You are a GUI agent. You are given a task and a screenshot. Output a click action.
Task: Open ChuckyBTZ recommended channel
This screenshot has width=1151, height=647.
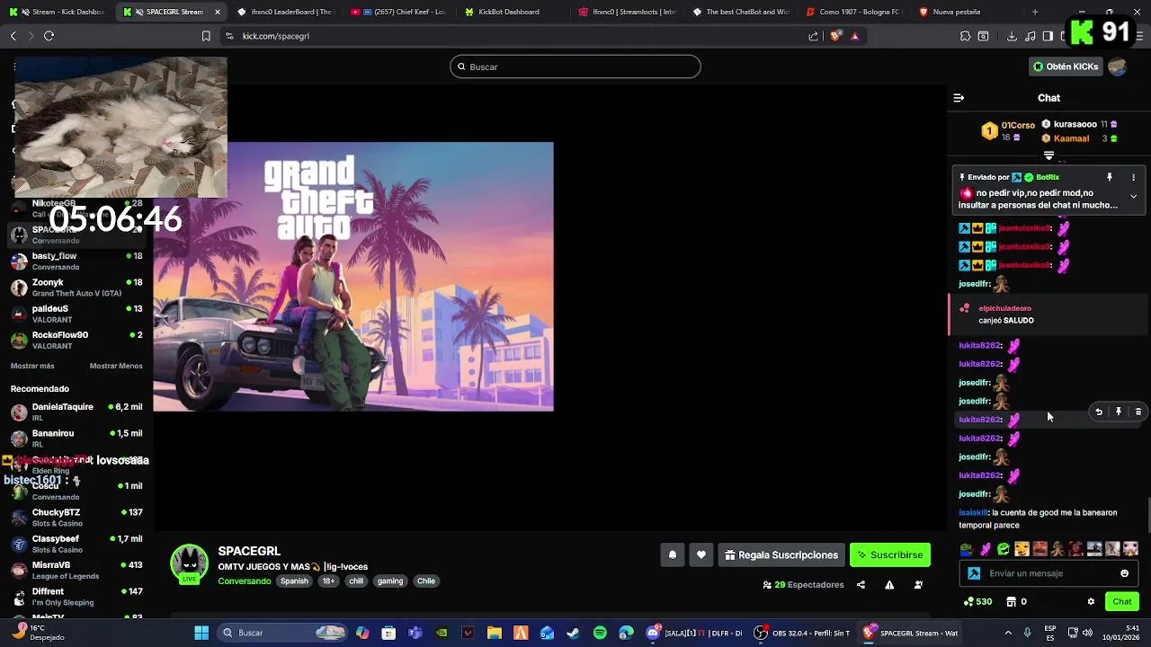(76, 518)
